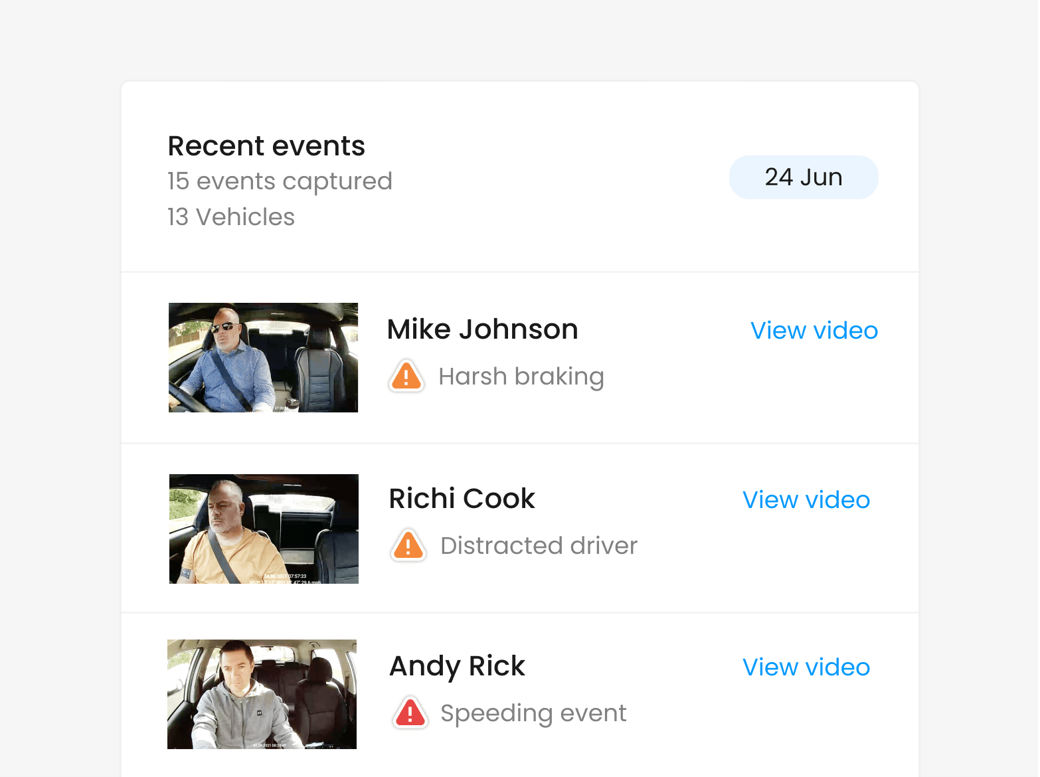Viewport: 1040px width, 777px height.
Task: Click the timestamp overlay on Richi Cook's thumbnail
Action: [x=286, y=579]
